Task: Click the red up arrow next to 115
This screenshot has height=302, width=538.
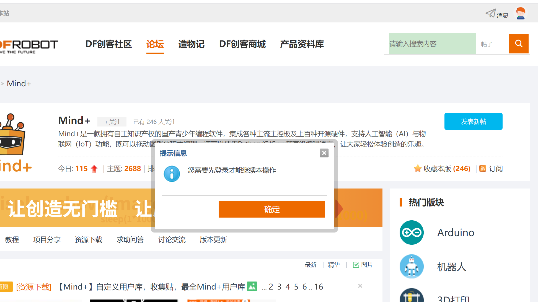Action: (94, 169)
